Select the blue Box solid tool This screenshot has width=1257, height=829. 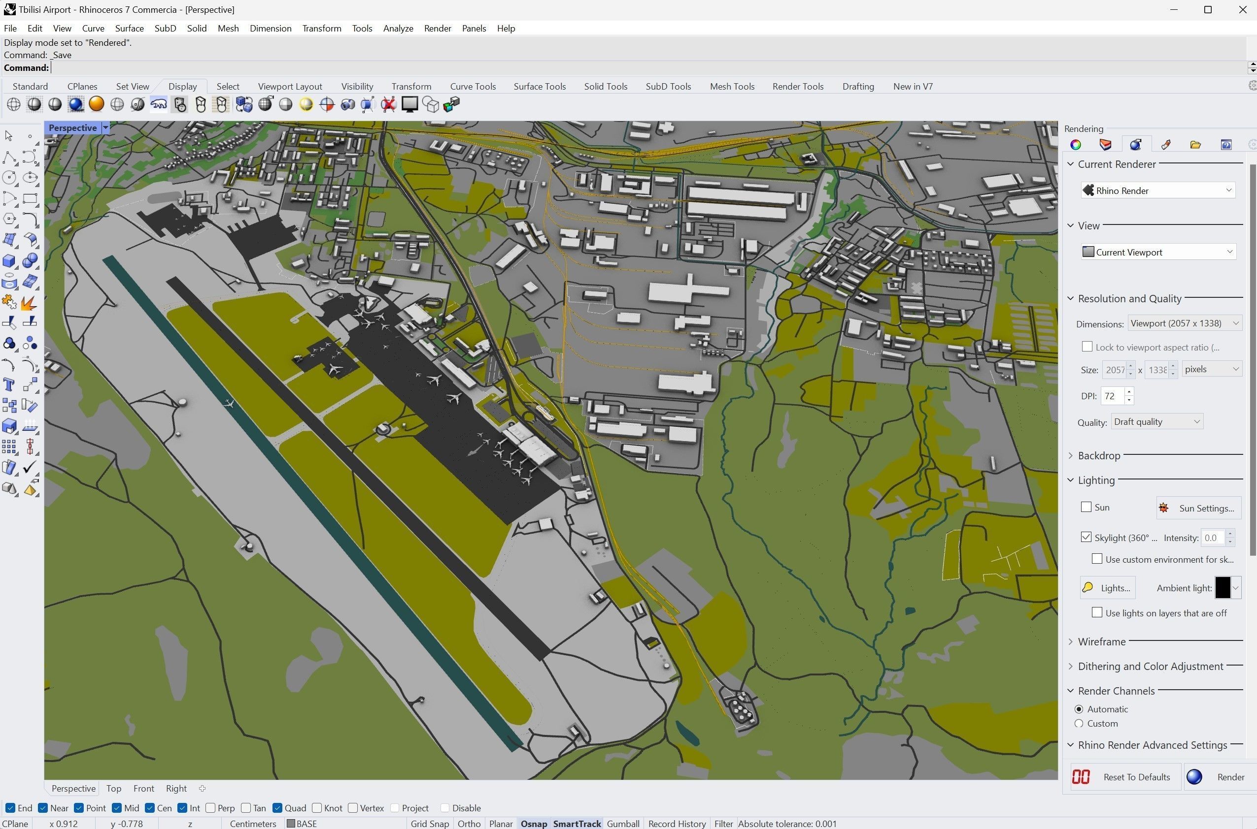pyautogui.click(x=9, y=261)
